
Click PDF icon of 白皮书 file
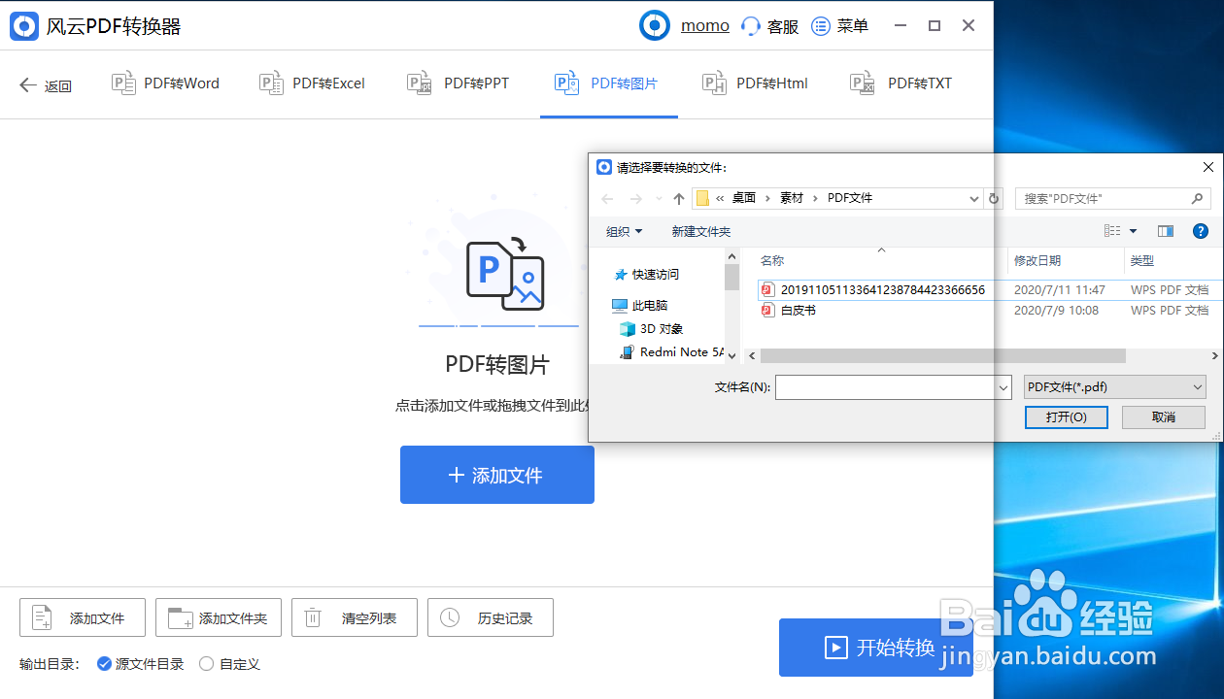pyautogui.click(x=768, y=311)
